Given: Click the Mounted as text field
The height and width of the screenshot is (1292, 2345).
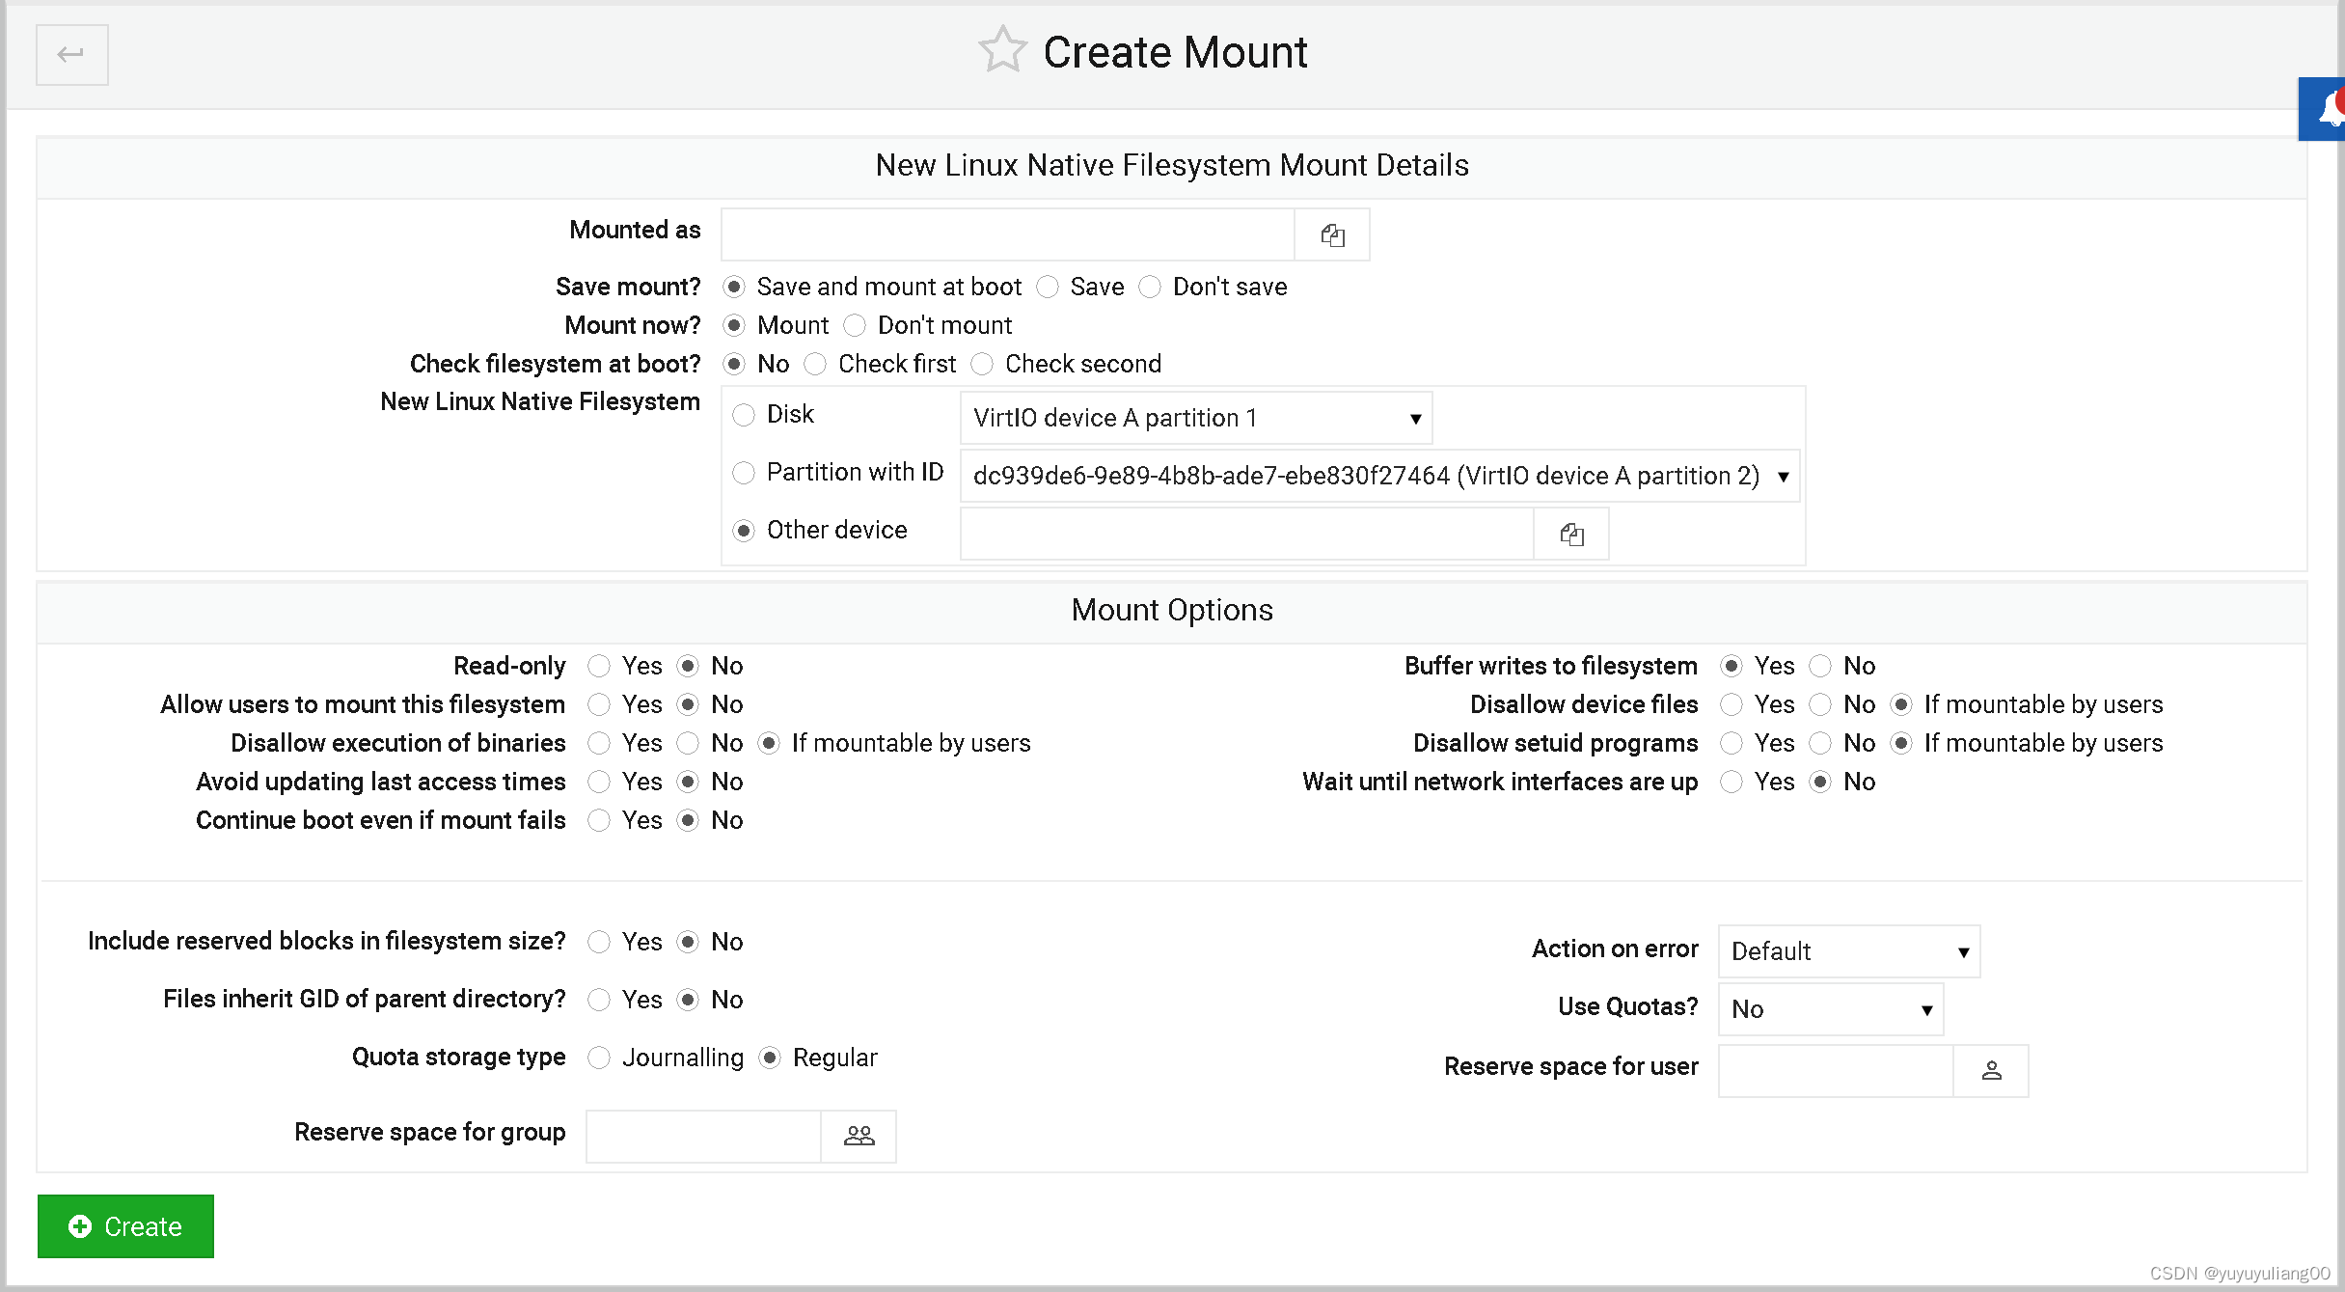Looking at the screenshot, I should [1007, 235].
